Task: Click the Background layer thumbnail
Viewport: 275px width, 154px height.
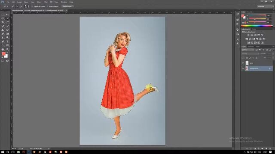Action: coord(247,68)
